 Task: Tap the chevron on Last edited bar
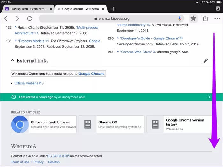[x=209, y=97]
